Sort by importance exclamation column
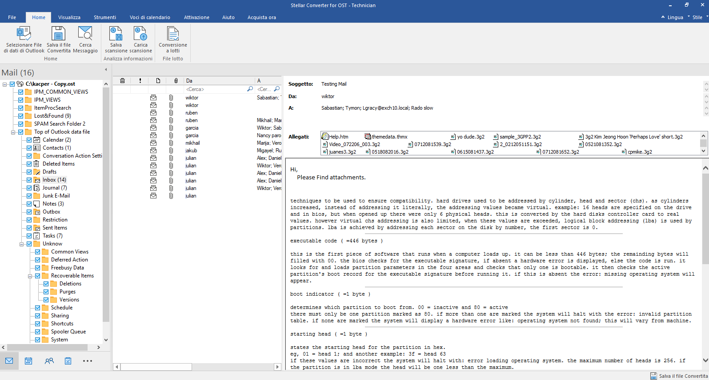Image resolution: width=709 pixels, height=380 pixels. click(140, 81)
